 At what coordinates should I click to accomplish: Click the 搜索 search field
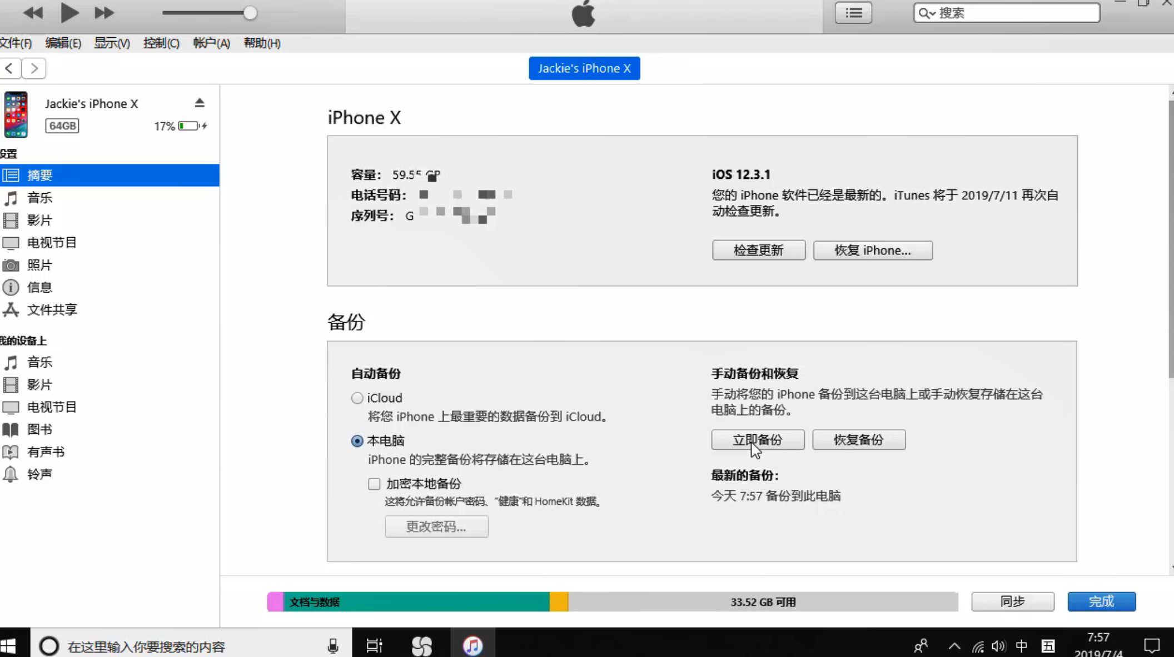1006,13
